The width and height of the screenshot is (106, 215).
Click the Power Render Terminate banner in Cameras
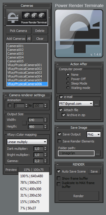point(27,18)
